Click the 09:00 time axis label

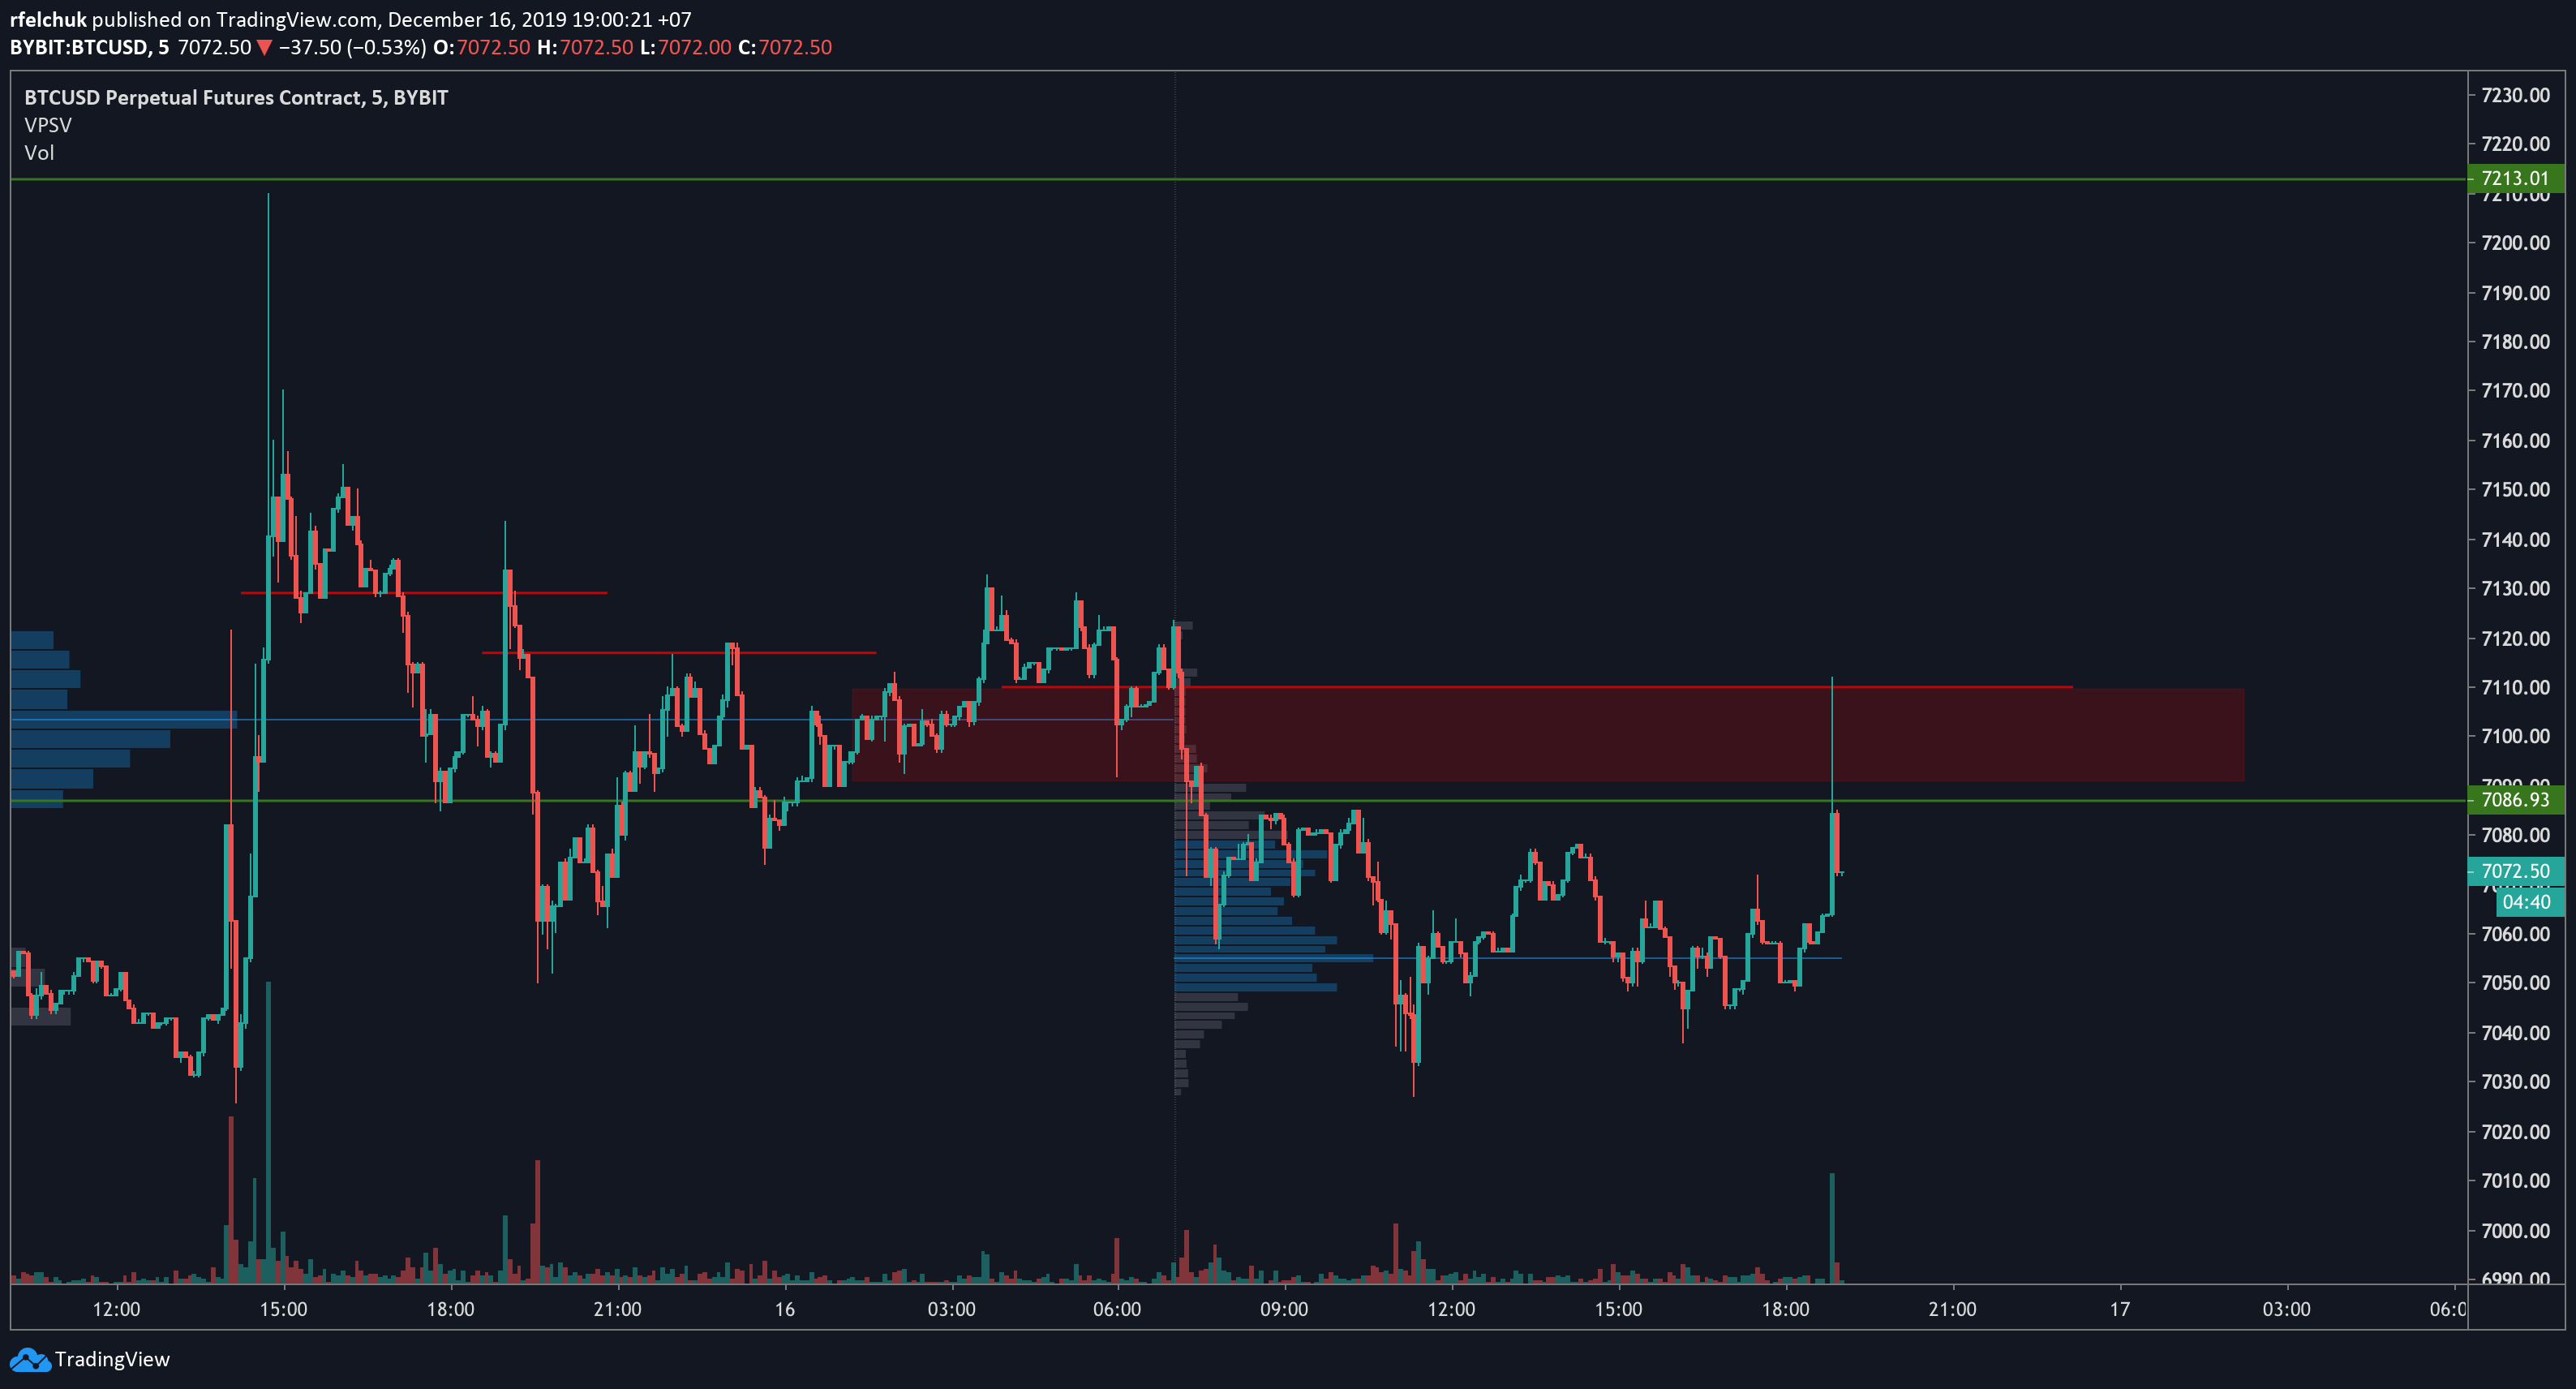[x=1284, y=1309]
